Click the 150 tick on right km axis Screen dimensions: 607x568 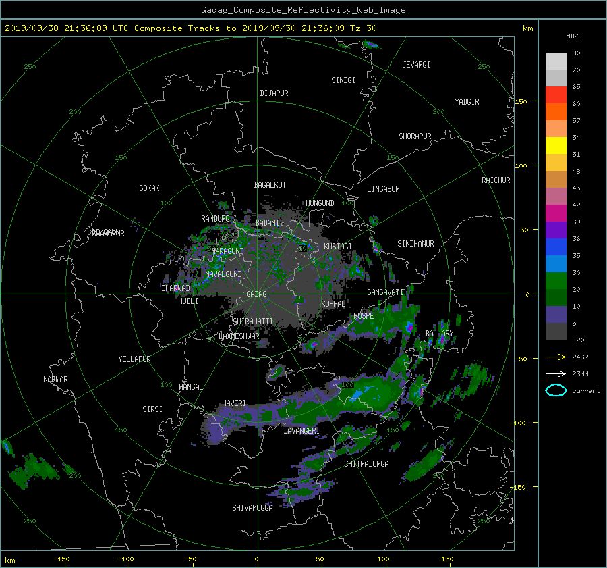coord(521,101)
